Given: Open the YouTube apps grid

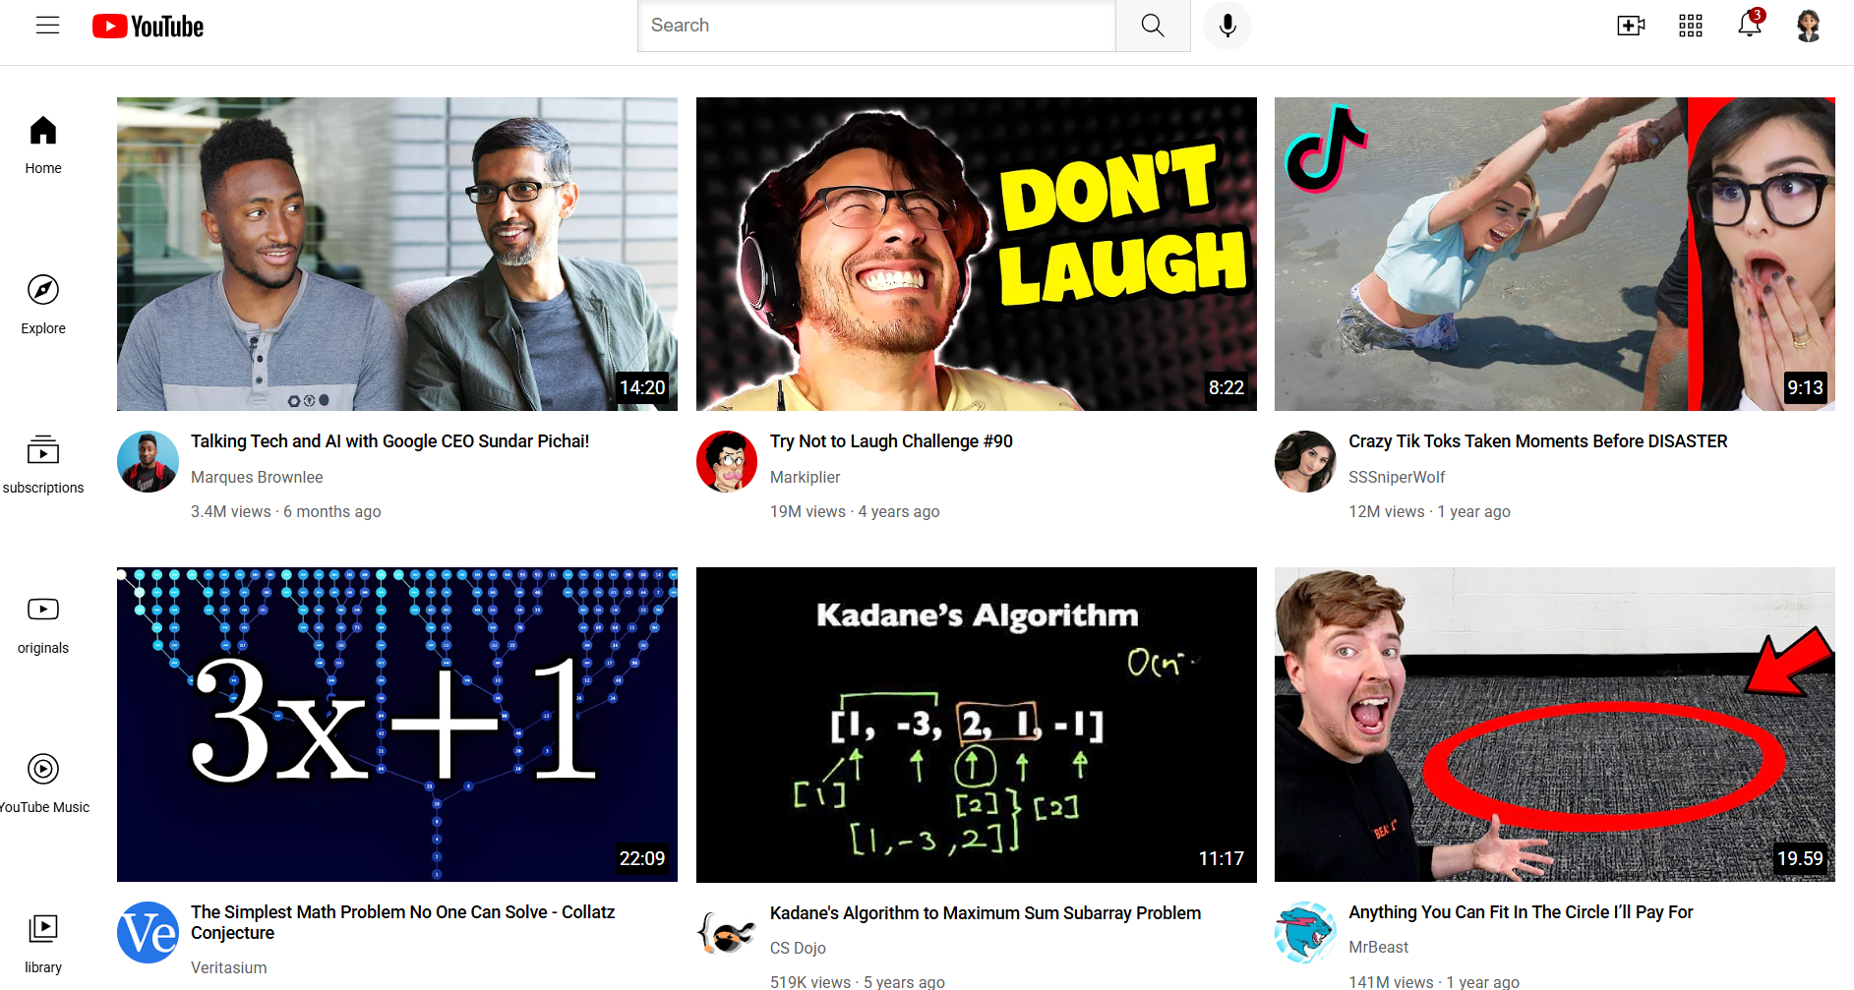Looking at the screenshot, I should click(1690, 26).
